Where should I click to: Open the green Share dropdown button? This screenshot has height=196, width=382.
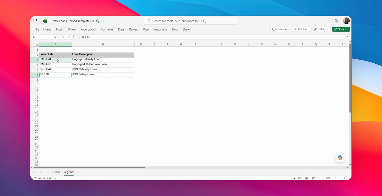point(341,29)
